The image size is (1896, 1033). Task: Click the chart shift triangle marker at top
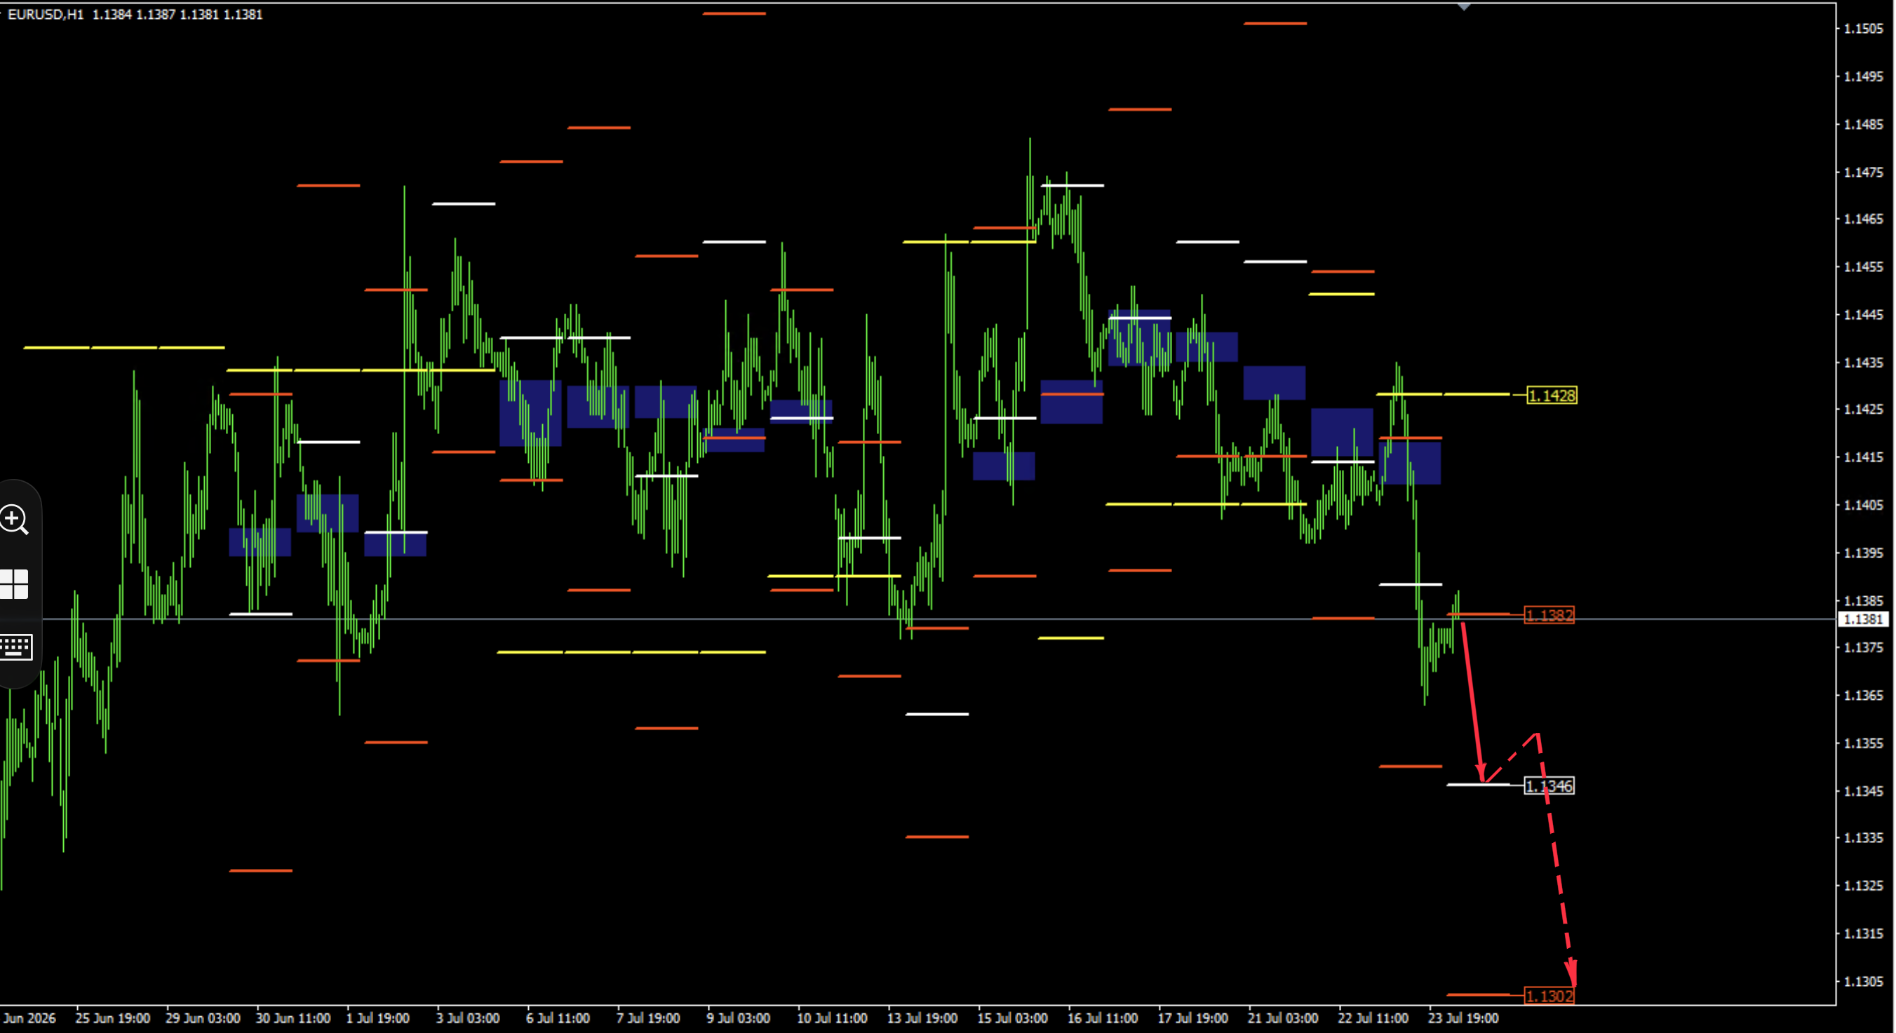[1463, 6]
